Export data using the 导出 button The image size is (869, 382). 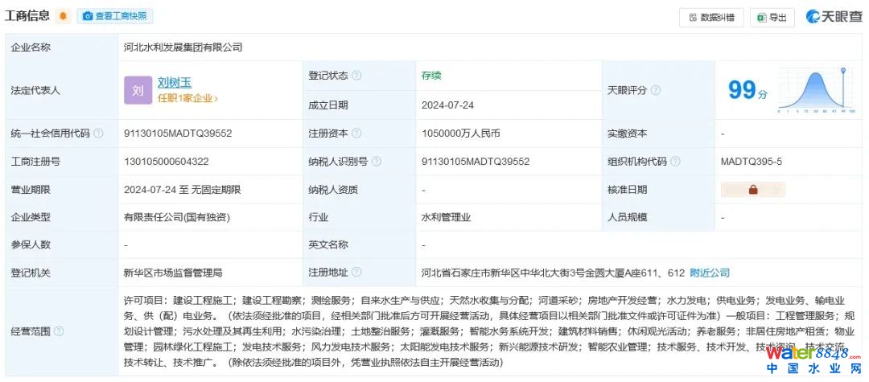pyautogui.click(x=772, y=17)
